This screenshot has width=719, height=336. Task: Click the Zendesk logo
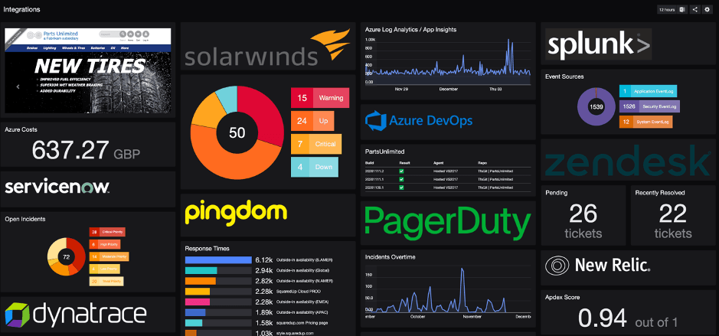pyautogui.click(x=628, y=161)
